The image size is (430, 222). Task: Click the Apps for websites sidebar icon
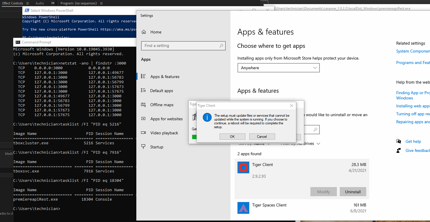[144, 119]
